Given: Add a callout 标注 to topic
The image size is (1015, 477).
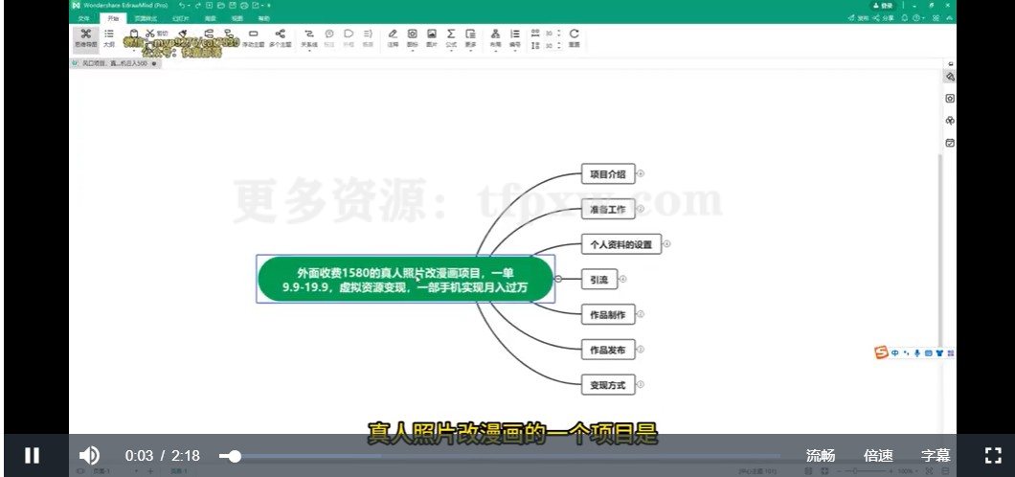Looking at the screenshot, I should point(328,38).
